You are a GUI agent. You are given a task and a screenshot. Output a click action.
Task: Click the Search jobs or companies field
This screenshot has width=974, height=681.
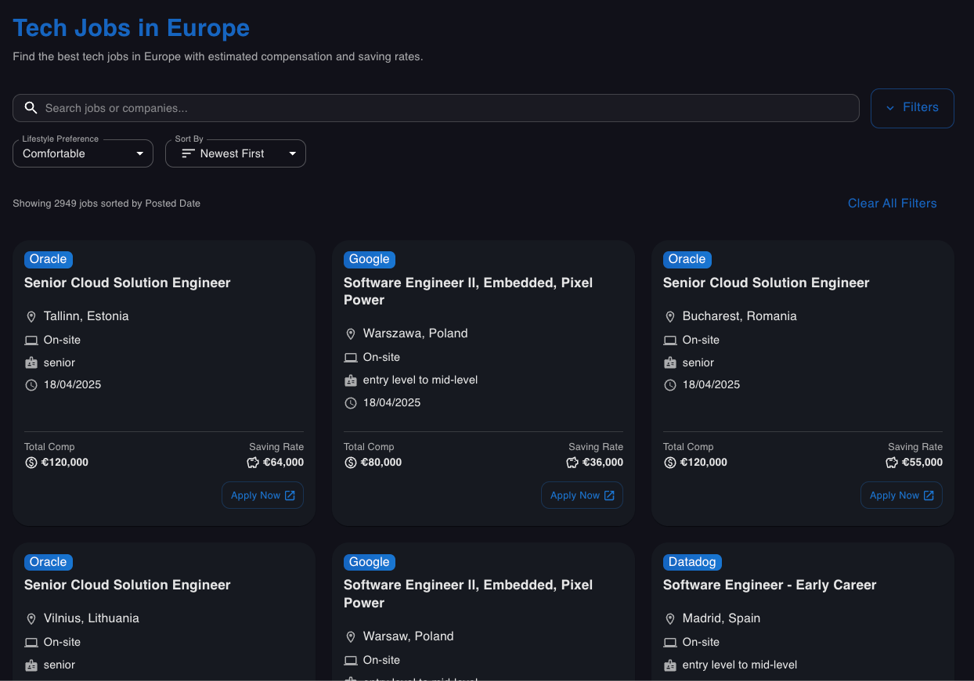(436, 108)
